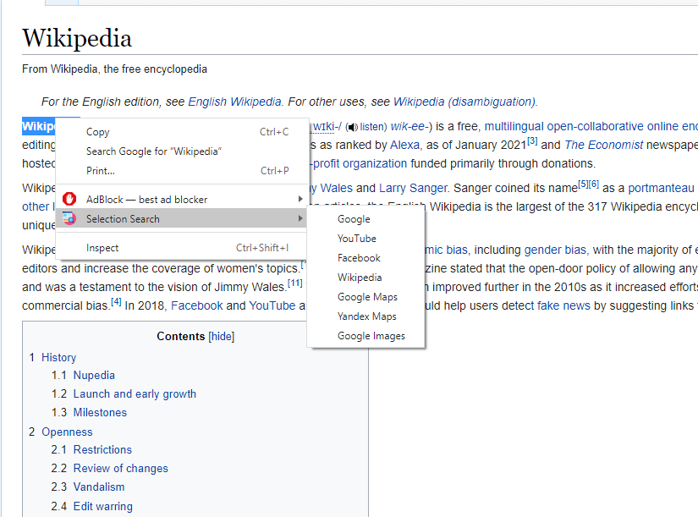698x517 pixels.
Task: Jump to the Nupedia section
Action: coord(94,375)
